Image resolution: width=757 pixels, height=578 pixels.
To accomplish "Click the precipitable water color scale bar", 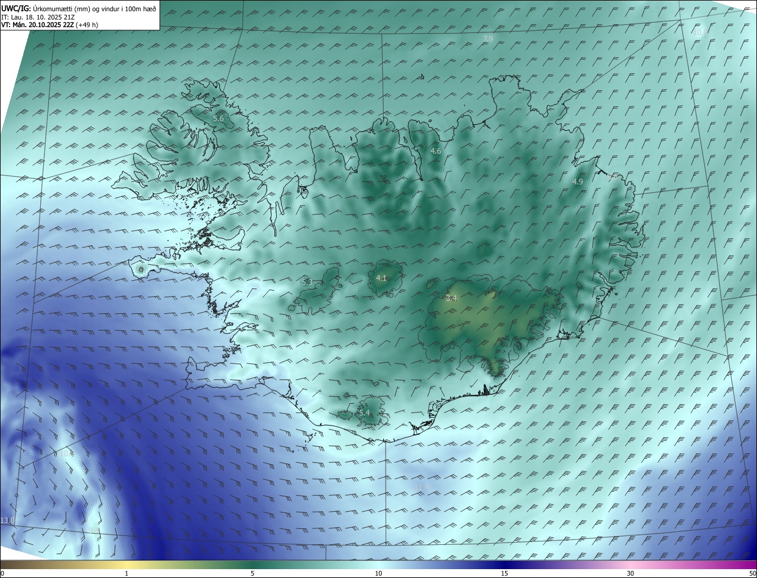I will point(378,564).
